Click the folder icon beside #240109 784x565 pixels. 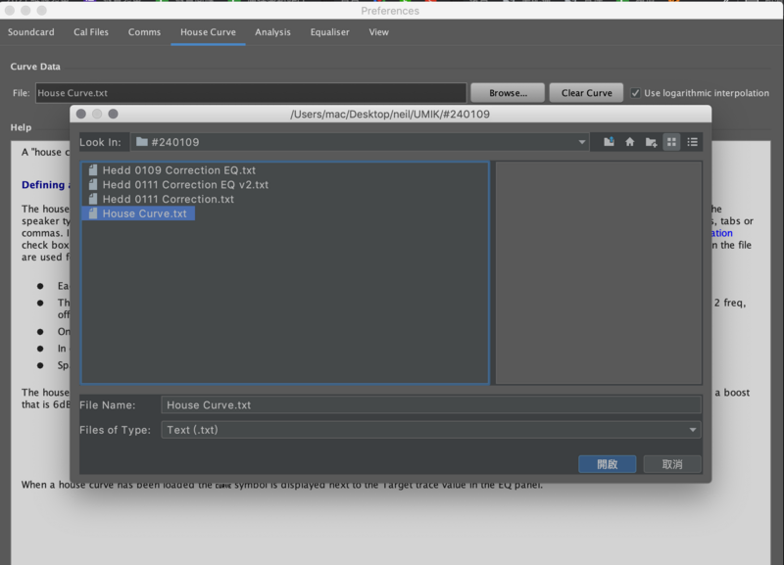142,142
